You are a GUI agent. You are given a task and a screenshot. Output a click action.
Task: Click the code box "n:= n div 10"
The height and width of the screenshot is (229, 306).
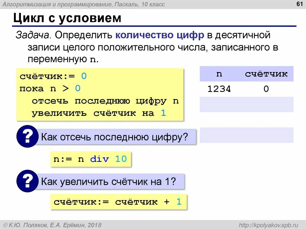pos(91,159)
